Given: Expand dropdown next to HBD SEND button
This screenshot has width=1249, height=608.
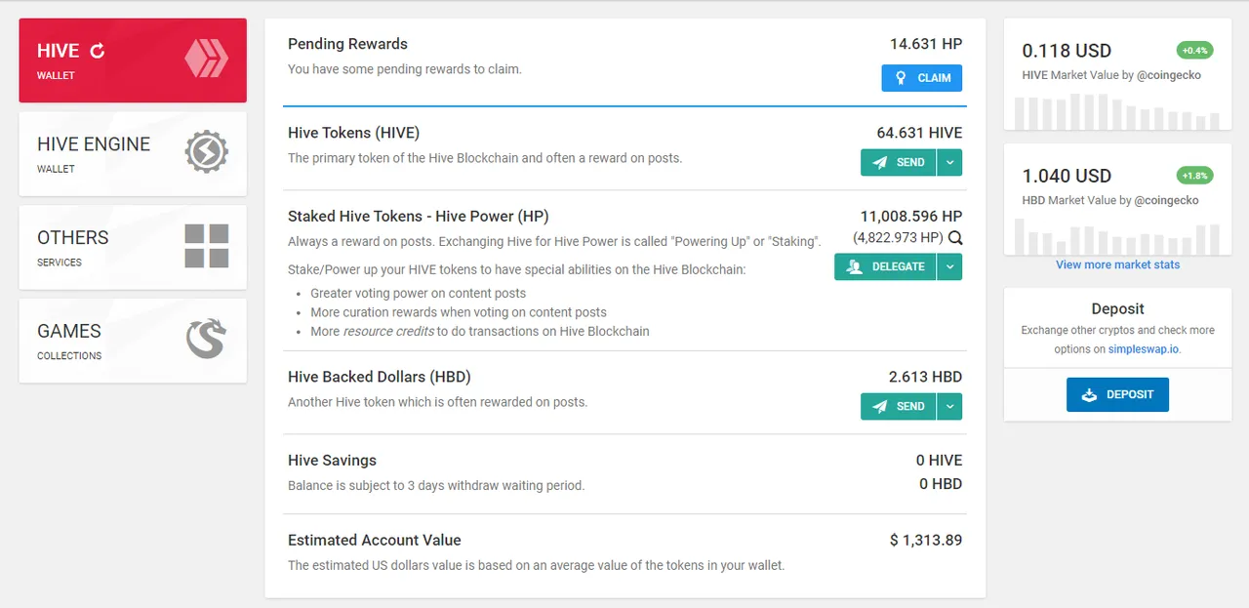Looking at the screenshot, I should click(x=949, y=406).
